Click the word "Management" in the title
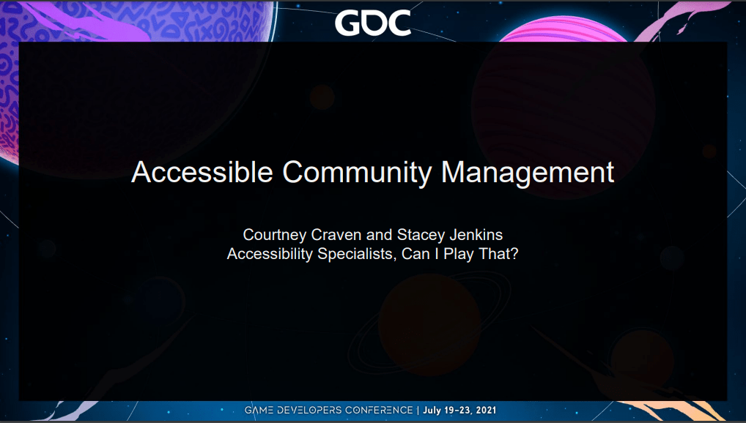 [527, 172]
